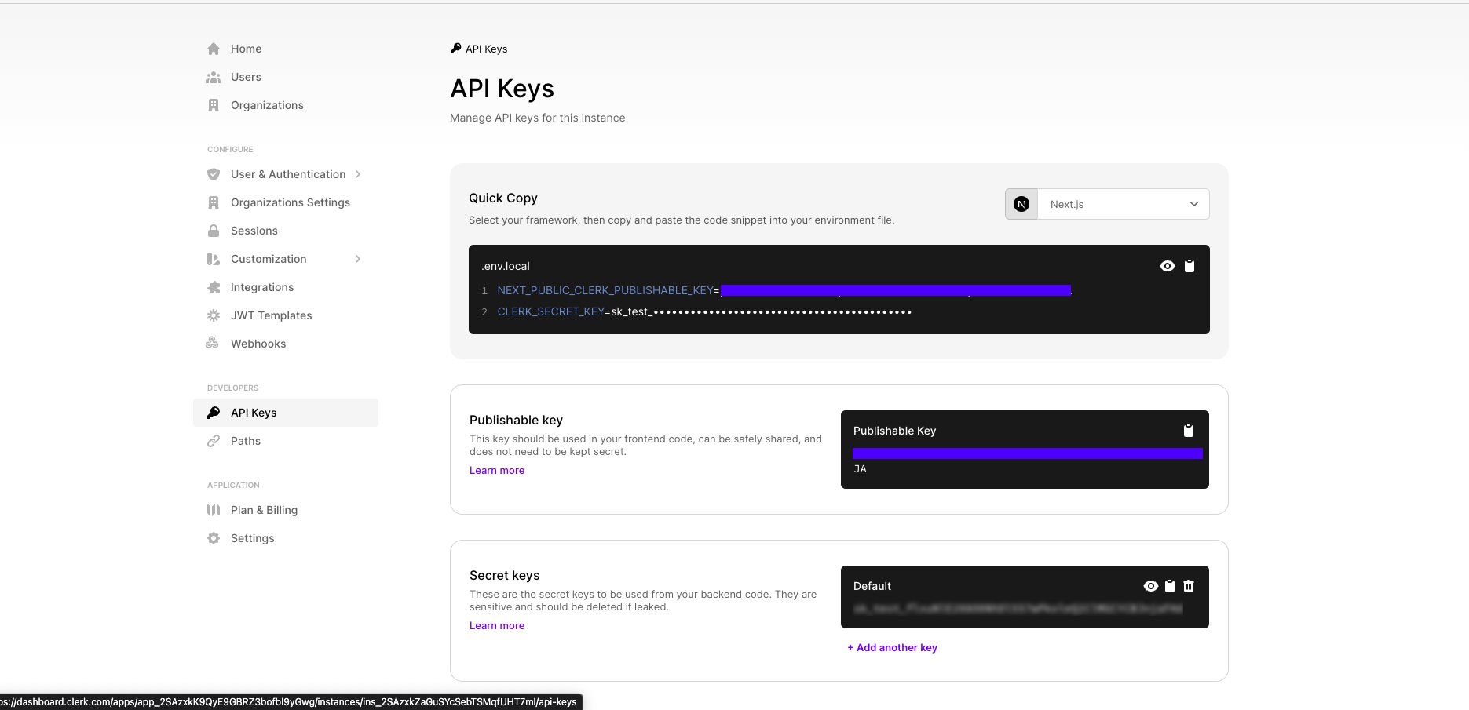Click the CLERK_SECRET_KEY line
This screenshot has height=710, width=1469.
[704, 311]
